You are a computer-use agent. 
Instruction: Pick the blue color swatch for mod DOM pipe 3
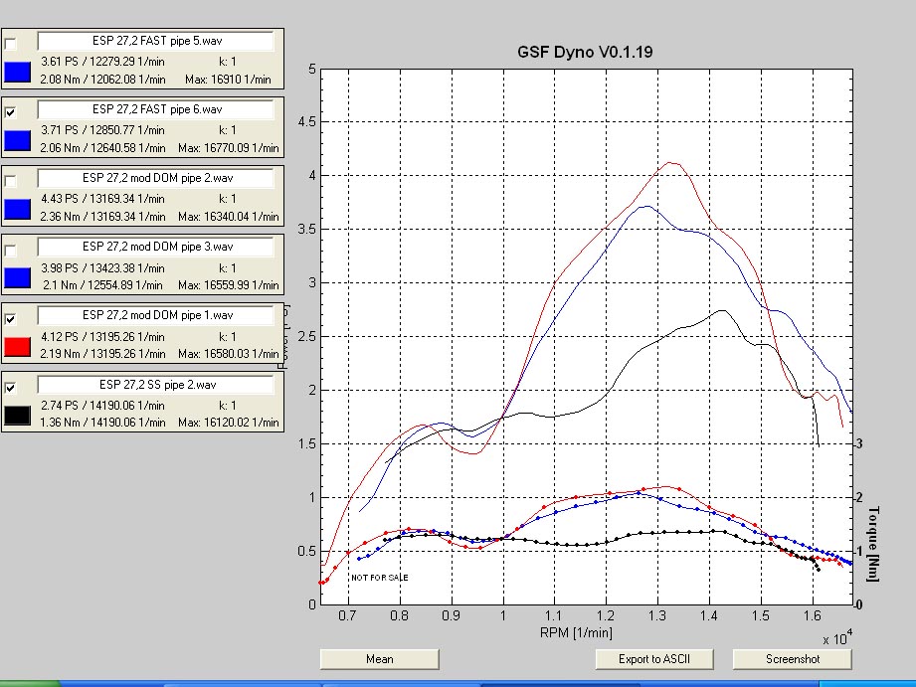click(17, 277)
